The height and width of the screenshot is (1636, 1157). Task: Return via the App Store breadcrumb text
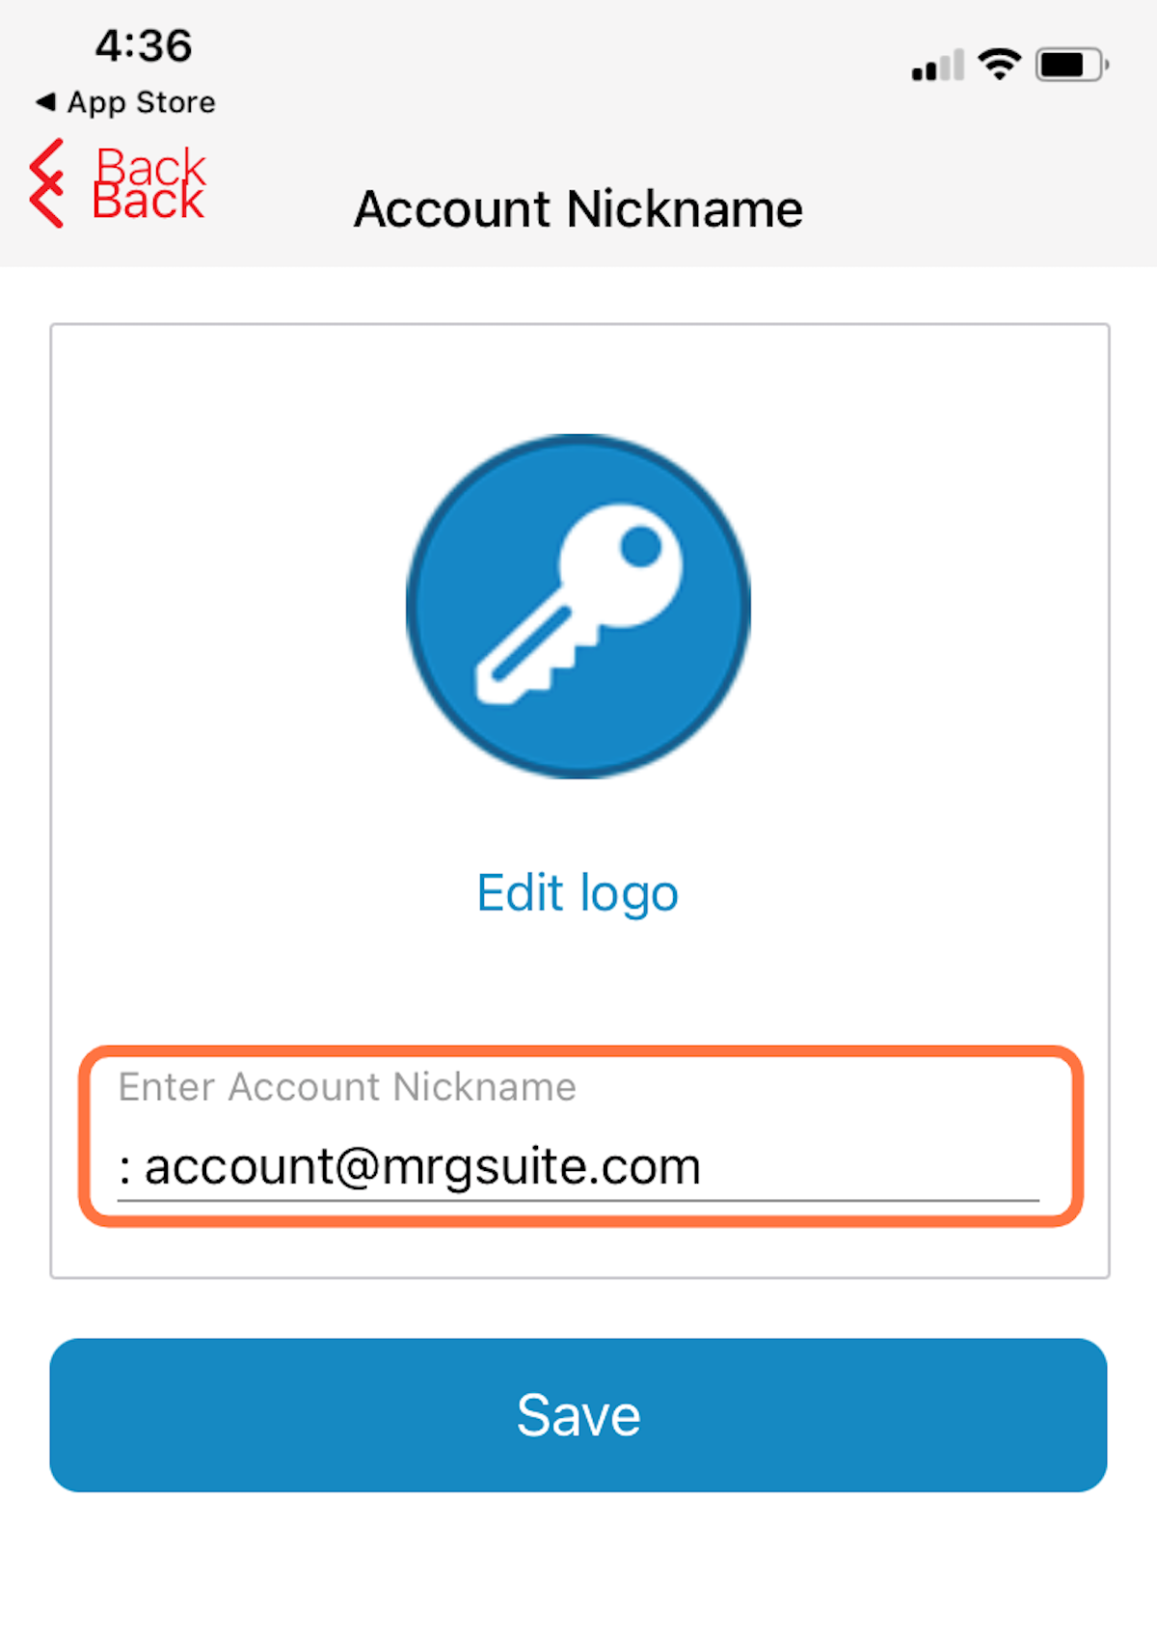tap(141, 102)
